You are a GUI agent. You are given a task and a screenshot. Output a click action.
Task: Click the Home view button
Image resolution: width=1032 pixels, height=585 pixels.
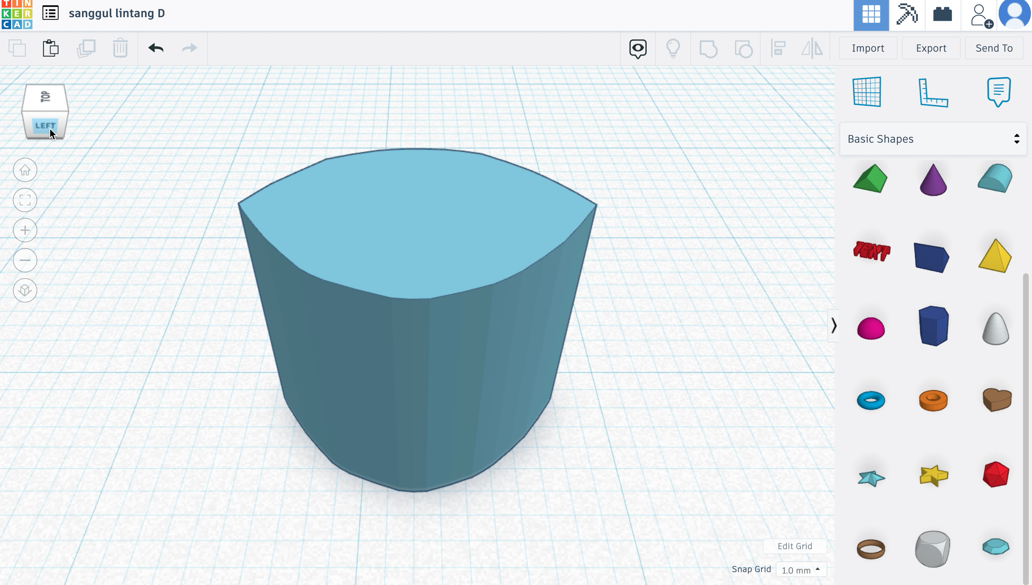coord(25,170)
